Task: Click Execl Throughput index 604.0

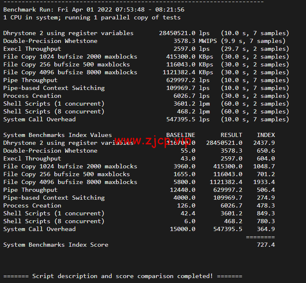Action: [266, 158]
